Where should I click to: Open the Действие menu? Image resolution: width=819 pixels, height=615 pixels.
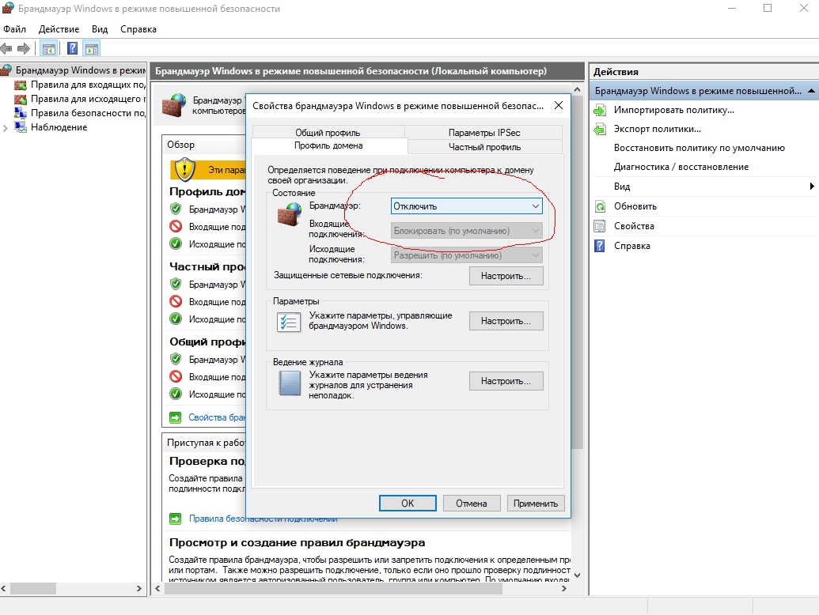point(59,29)
